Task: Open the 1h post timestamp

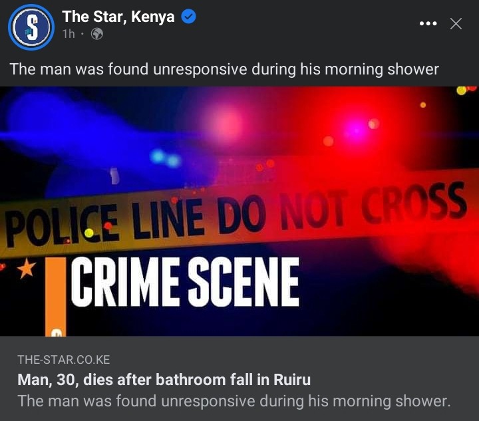Action: pyautogui.click(x=69, y=34)
